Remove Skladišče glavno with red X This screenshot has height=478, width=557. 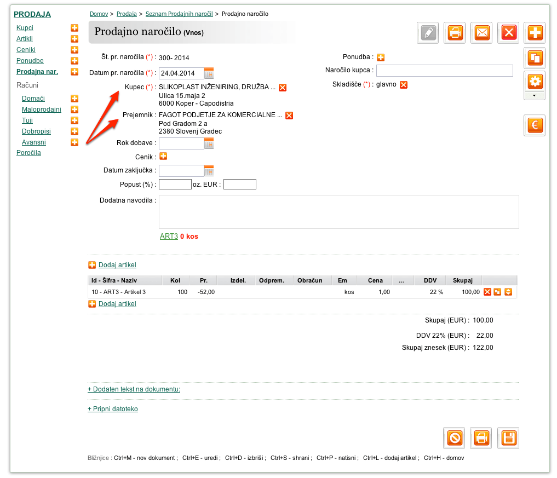point(404,84)
